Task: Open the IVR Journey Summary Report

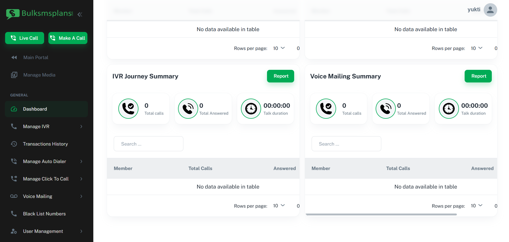Action: (280, 76)
